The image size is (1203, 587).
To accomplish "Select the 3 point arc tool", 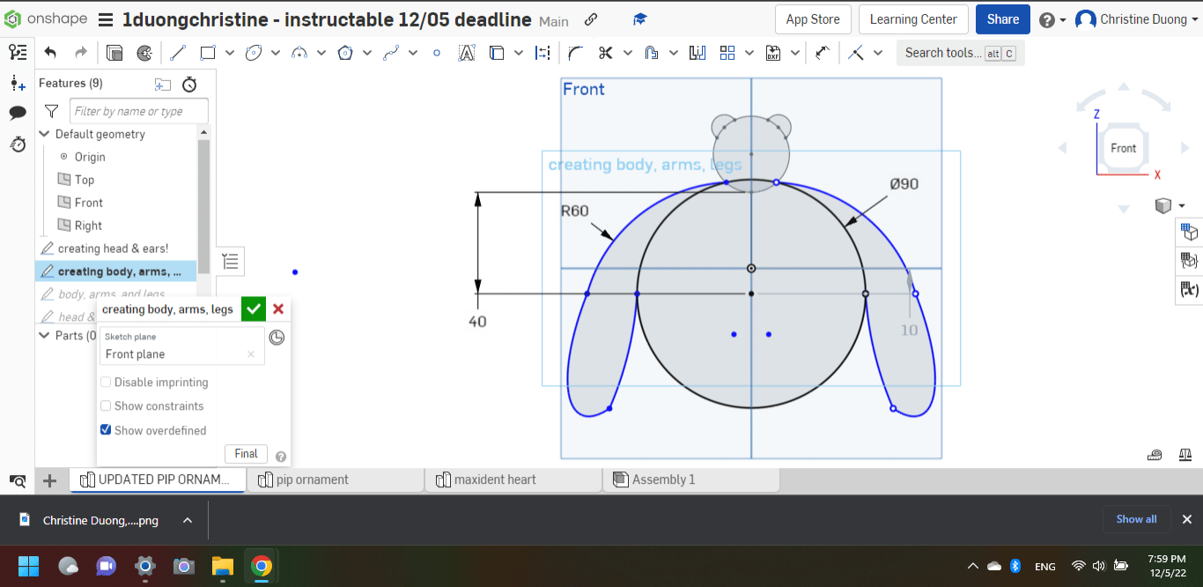I will (x=299, y=53).
